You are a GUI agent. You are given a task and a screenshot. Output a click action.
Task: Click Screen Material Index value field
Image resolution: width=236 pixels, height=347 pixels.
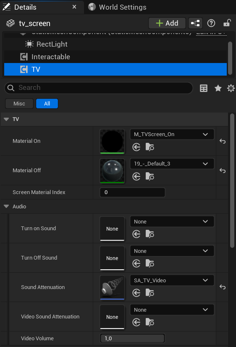[x=132, y=192]
